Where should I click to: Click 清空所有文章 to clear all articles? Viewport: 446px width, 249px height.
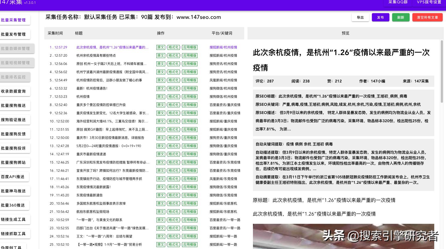coord(427,17)
